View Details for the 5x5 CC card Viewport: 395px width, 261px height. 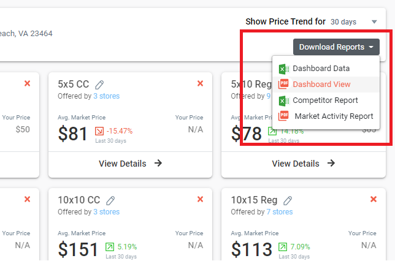point(130,164)
